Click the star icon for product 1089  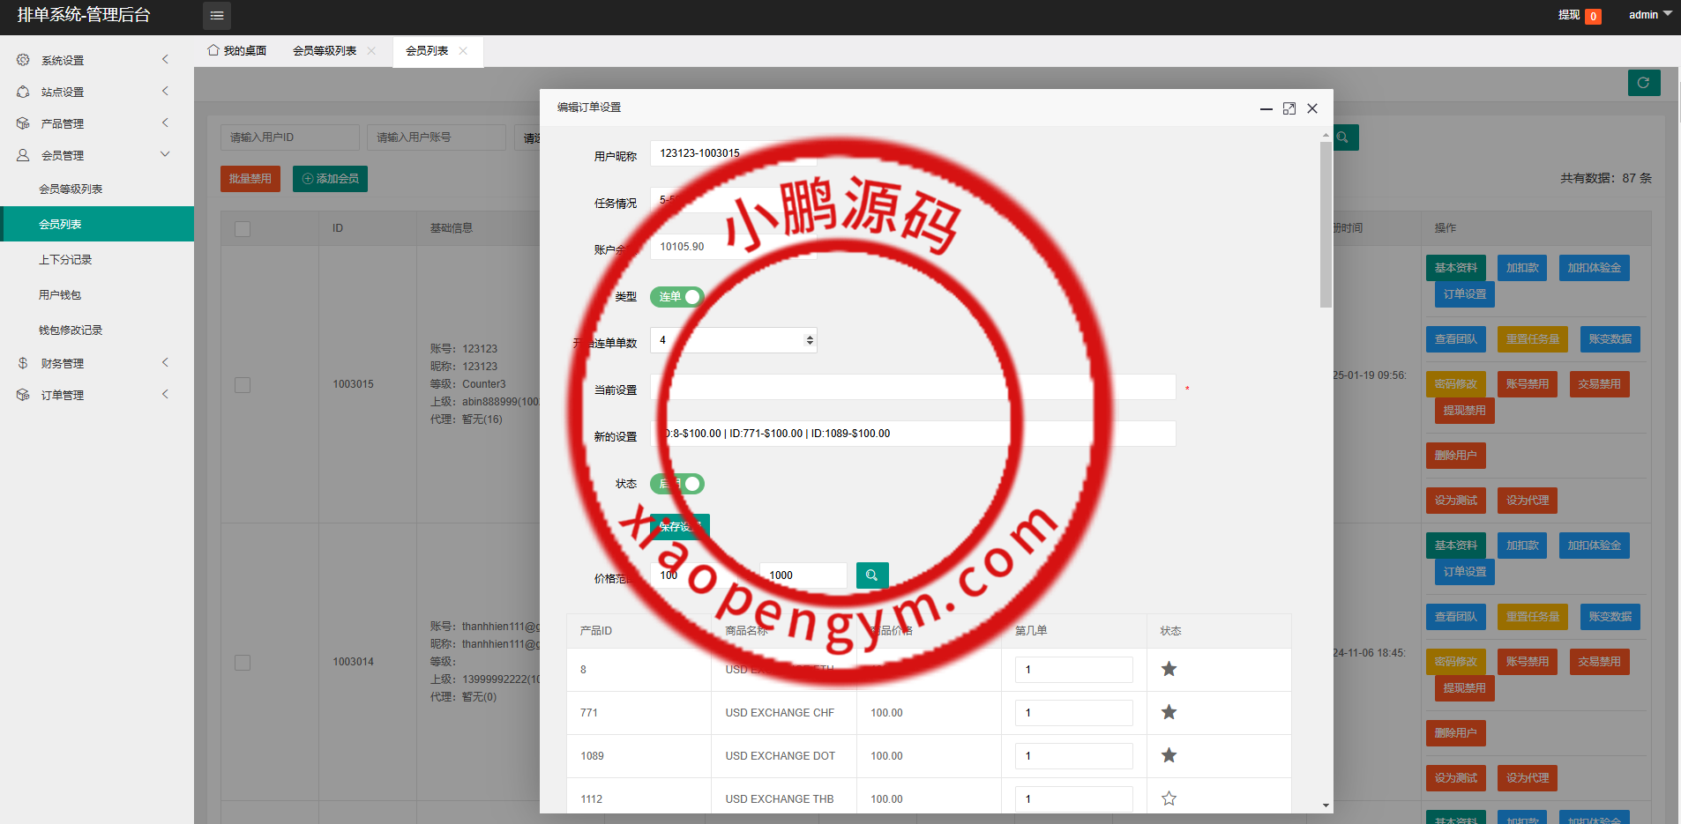[x=1169, y=756]
